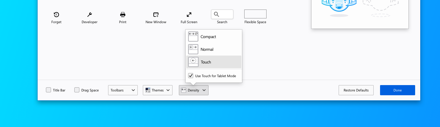Uncheck Use Touch for Tablet Mode
The image size is (440, 127).
tap(191, 76)
